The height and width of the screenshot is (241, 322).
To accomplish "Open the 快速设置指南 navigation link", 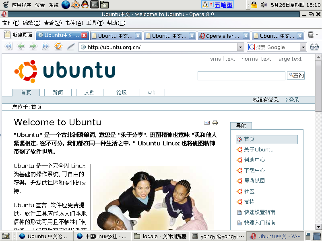I will pos(260,212).
